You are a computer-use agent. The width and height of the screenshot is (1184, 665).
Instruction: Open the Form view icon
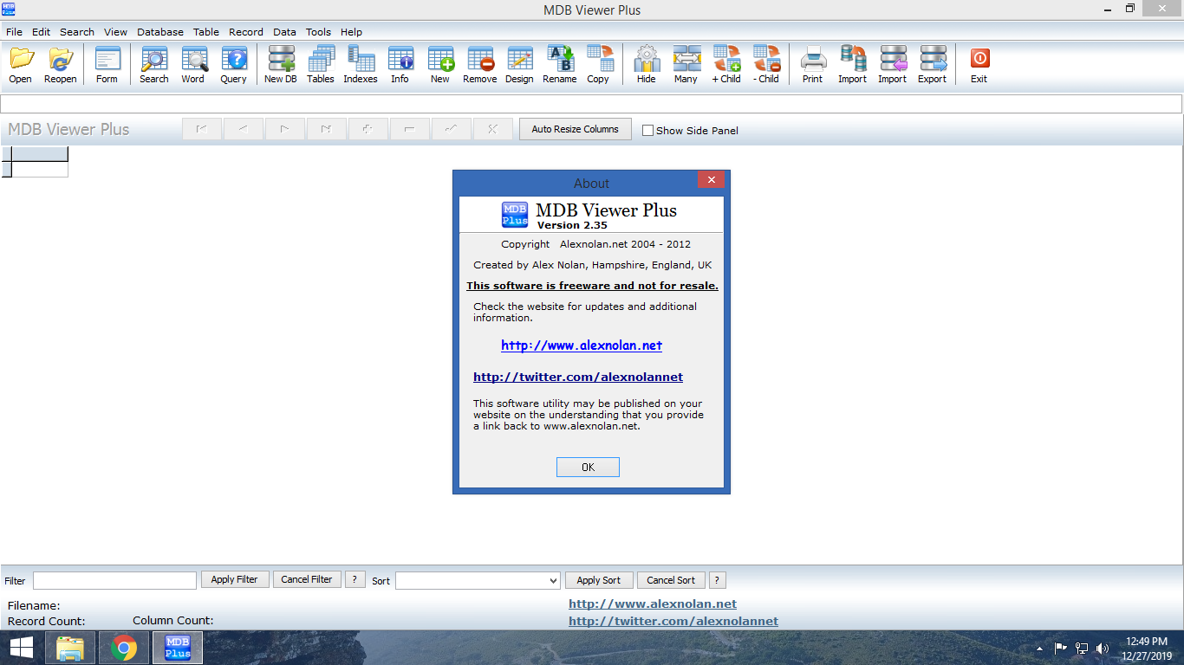(107, 59)
